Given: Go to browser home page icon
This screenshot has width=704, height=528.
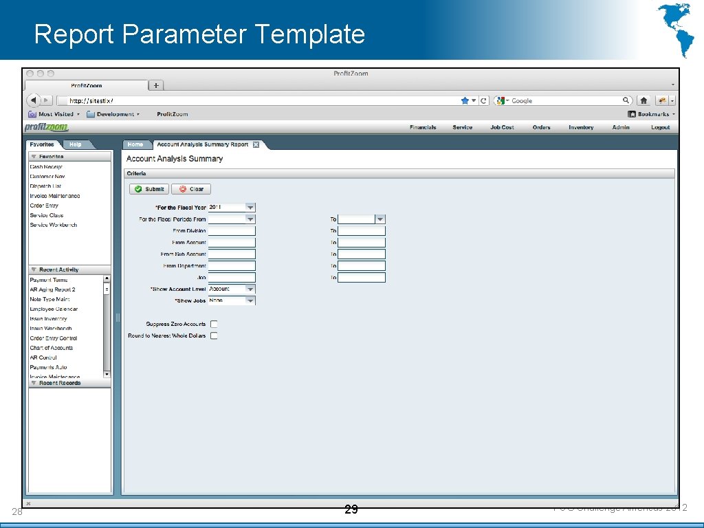Looking at the screenshot, I should [643, 100].
